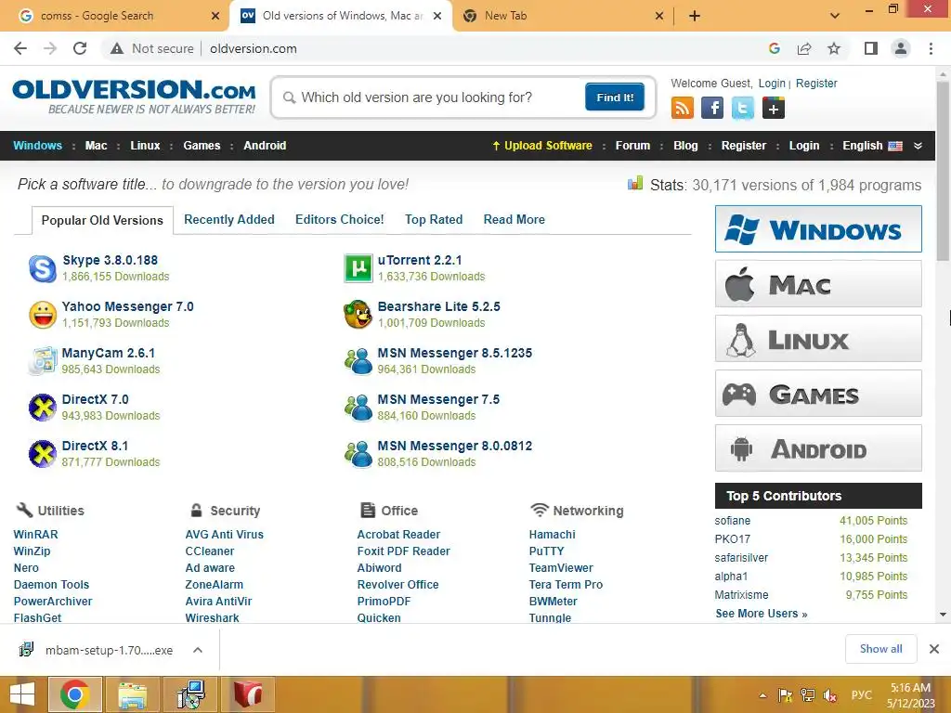Open the Mac menu in navigation bar
The image size is (951, 713).
coord(96,146)
